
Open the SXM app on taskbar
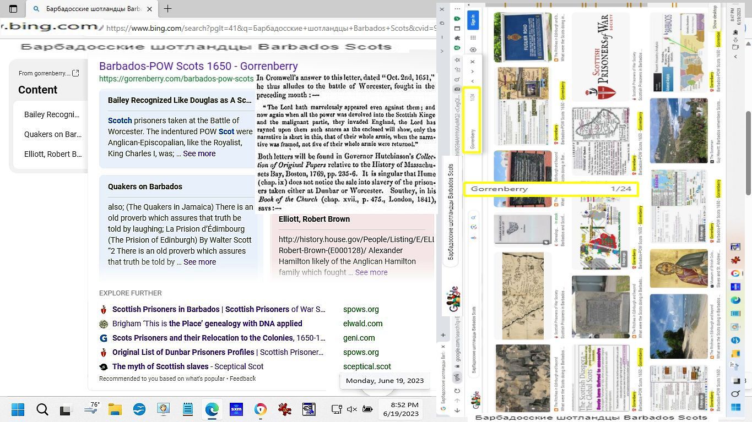(236, 409)
